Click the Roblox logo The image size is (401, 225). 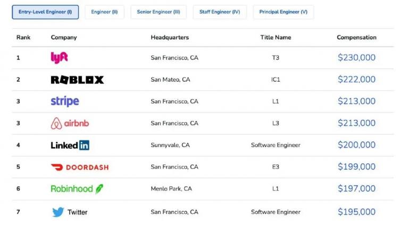77,80
